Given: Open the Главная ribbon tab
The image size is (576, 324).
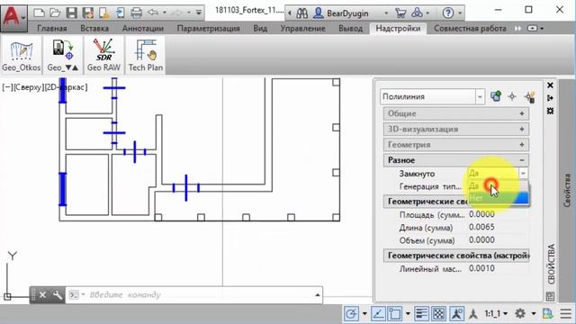Looking at the screenshot, I should [52, 28].
